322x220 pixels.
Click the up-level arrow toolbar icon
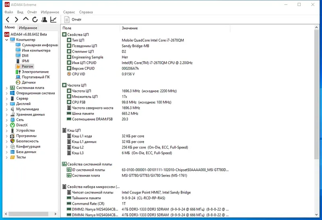[x=26, y=19]
